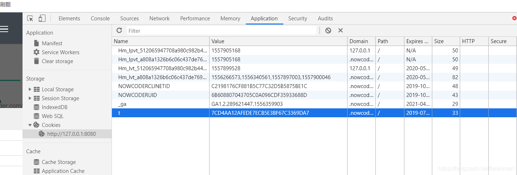The height and width of the screenshot is (175, 517).
Task: Click the value GA1.2.289621447.1556359903
Action: [x=247, y=104]
